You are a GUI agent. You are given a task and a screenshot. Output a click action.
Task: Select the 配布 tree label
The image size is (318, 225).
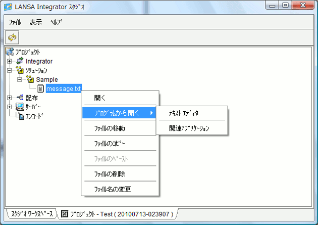pyautogui.click(x=31, y=98)
